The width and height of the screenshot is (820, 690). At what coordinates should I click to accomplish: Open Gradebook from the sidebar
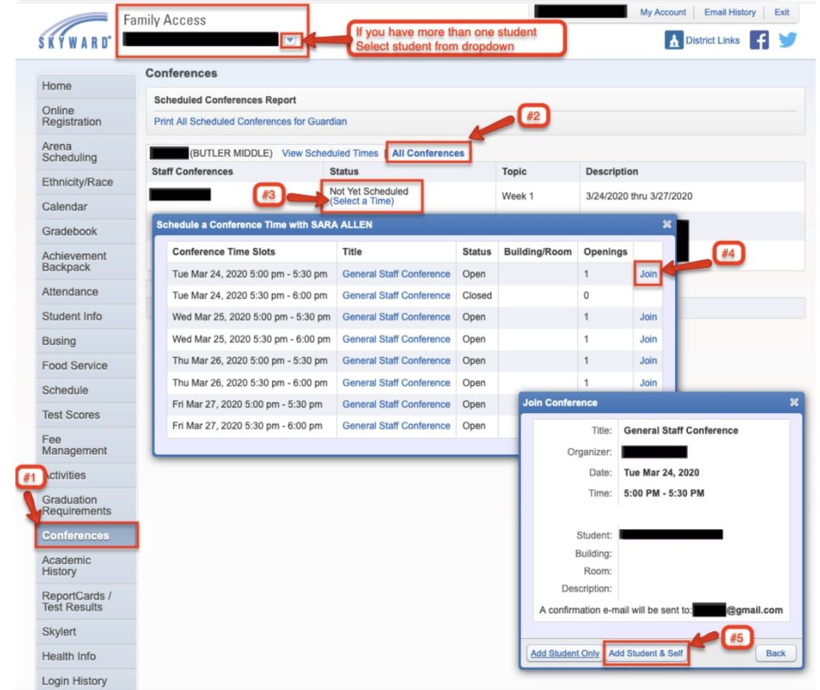pyautogui.click(x=86, y=231)
